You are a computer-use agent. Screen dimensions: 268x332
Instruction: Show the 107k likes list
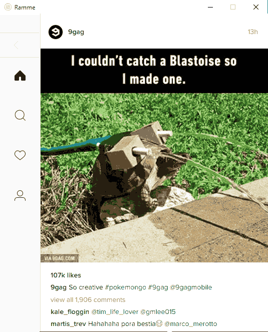click(66, 275)
